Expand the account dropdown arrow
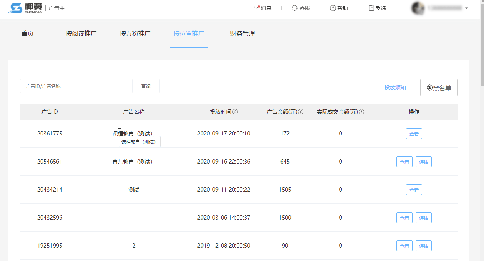 (466, 8)
